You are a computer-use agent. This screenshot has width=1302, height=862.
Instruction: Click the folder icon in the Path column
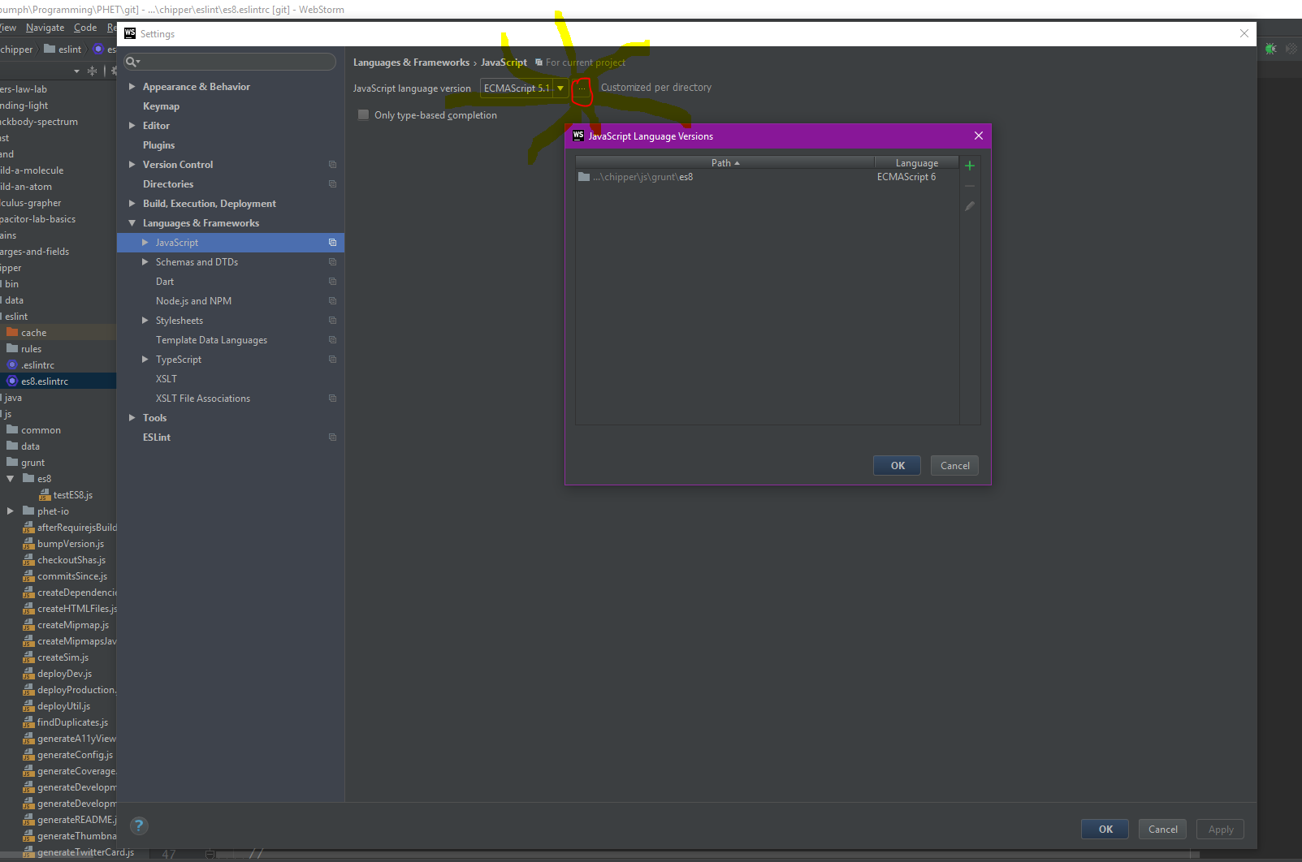click(x=584, y=176)
